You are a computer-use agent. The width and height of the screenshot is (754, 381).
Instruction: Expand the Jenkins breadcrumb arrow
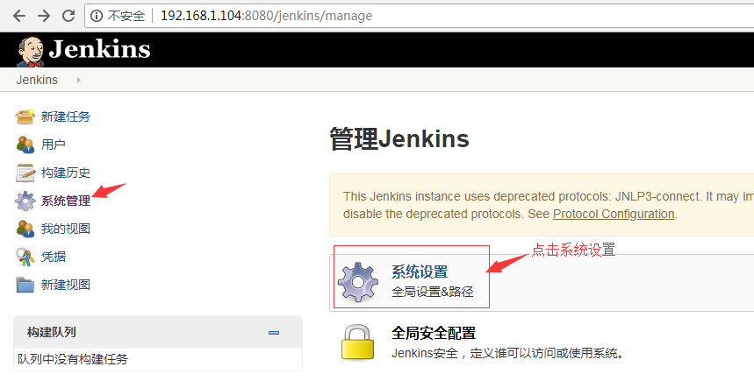click(x=78, y=80)
